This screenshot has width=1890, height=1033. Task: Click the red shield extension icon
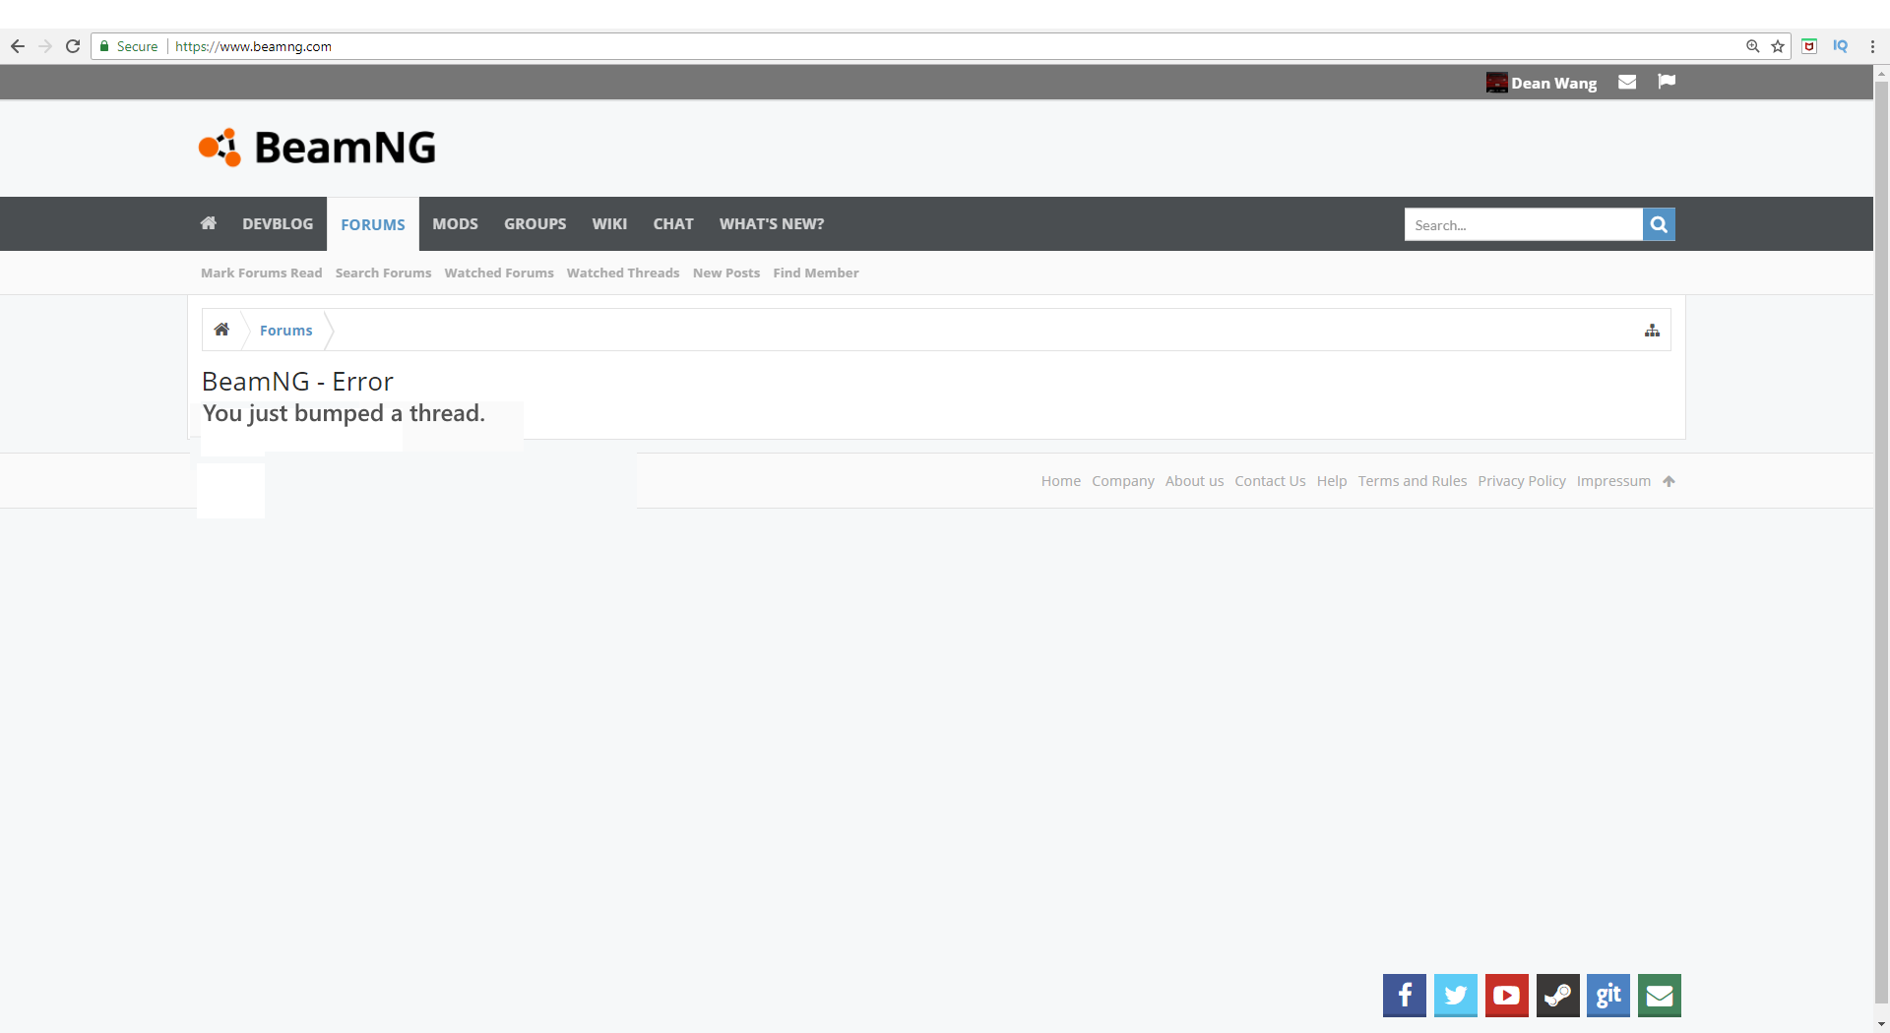1809,46
